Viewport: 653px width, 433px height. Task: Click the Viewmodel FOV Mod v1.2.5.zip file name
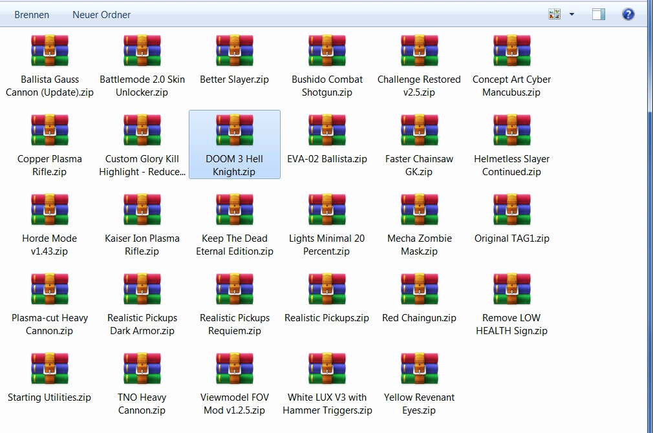pyautogui.click(x=235, y=404)
